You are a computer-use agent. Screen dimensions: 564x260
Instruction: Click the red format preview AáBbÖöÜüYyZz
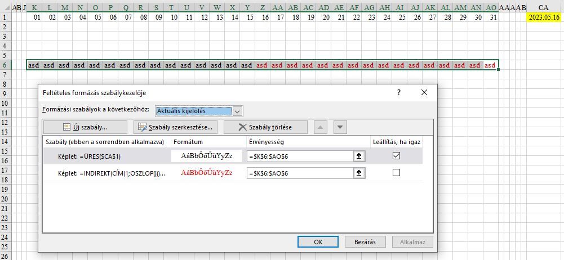tap(207, 173)
